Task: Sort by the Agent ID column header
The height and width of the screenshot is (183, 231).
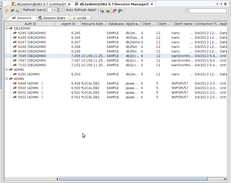Action: tap(68, 24)
